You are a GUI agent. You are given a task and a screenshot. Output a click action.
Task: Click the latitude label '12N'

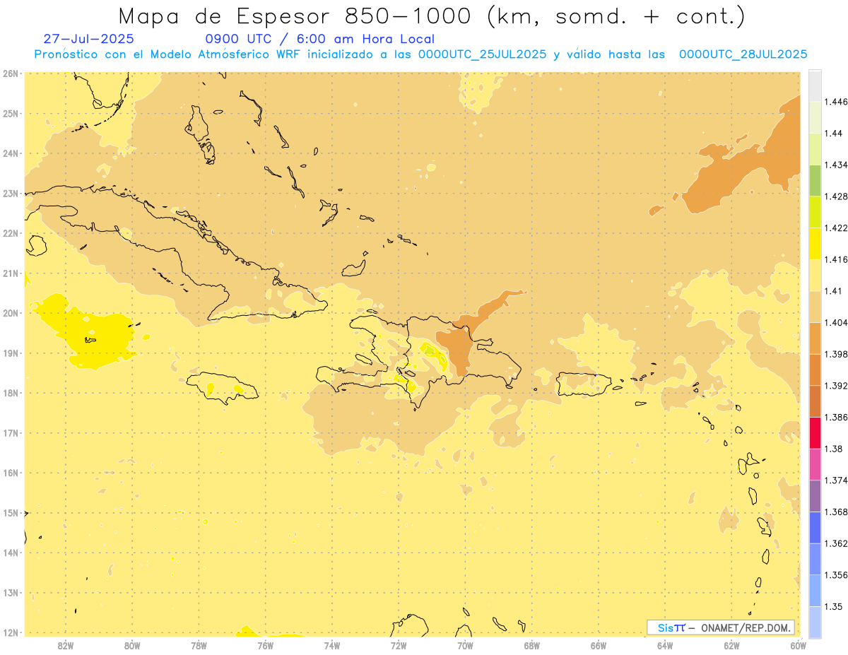coord(11,632)
